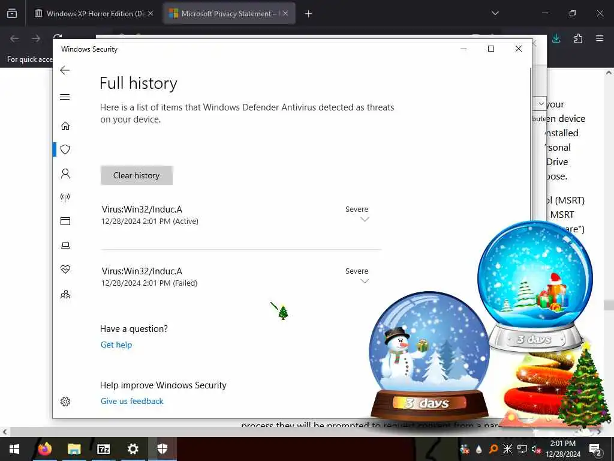Open File Explorer from the taskbar
This screenshot has width=614, height=461.
pos(74,449)
